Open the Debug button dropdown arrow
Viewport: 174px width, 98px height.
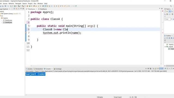click(x=13, y=6)
